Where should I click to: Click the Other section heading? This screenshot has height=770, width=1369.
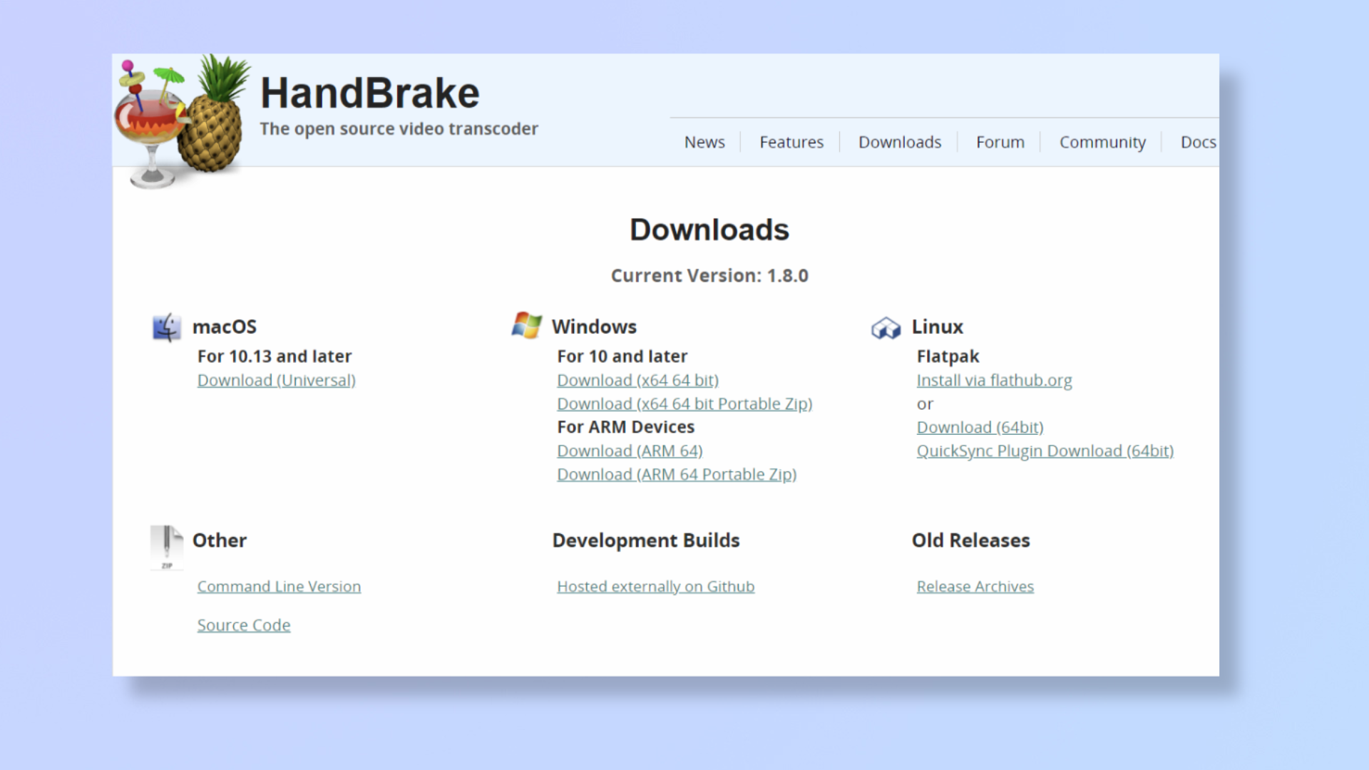tap(220, 540)
